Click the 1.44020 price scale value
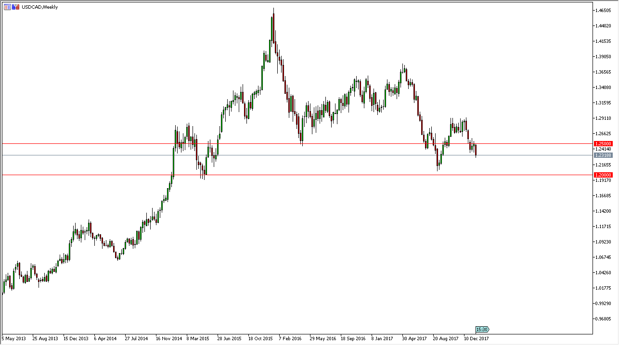The image size is (619, 345). click(604, 26)
